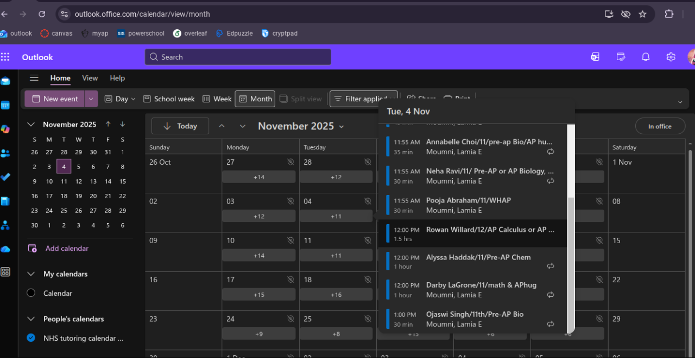Toggle the In office status pill
Image resolution: width=695 pixels, height=358 pixels.
(x=660, y=126)
